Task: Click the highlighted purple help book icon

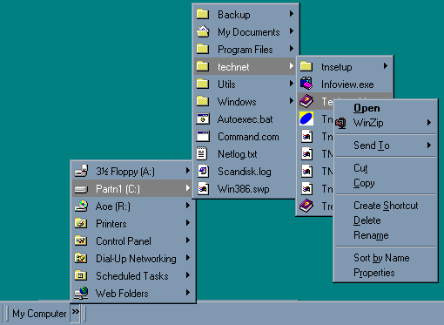Action: tap(306, 101)
